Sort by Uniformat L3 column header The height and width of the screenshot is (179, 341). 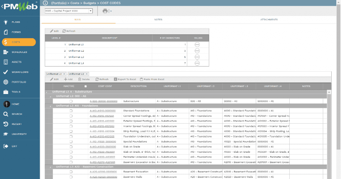(x=239, y=86)
